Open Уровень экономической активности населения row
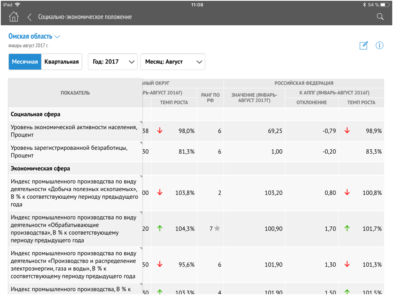 pyautogui.click(x=75, y=131)
